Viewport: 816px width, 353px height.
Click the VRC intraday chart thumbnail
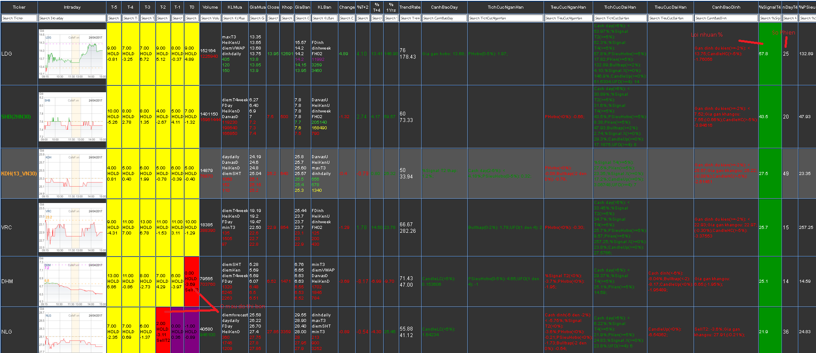tap(72, 228)
